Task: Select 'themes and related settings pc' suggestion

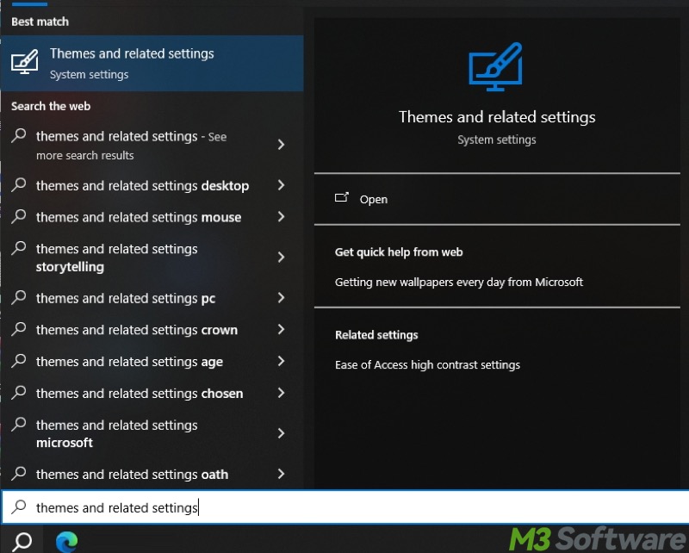Action: (x=152, y=298)
